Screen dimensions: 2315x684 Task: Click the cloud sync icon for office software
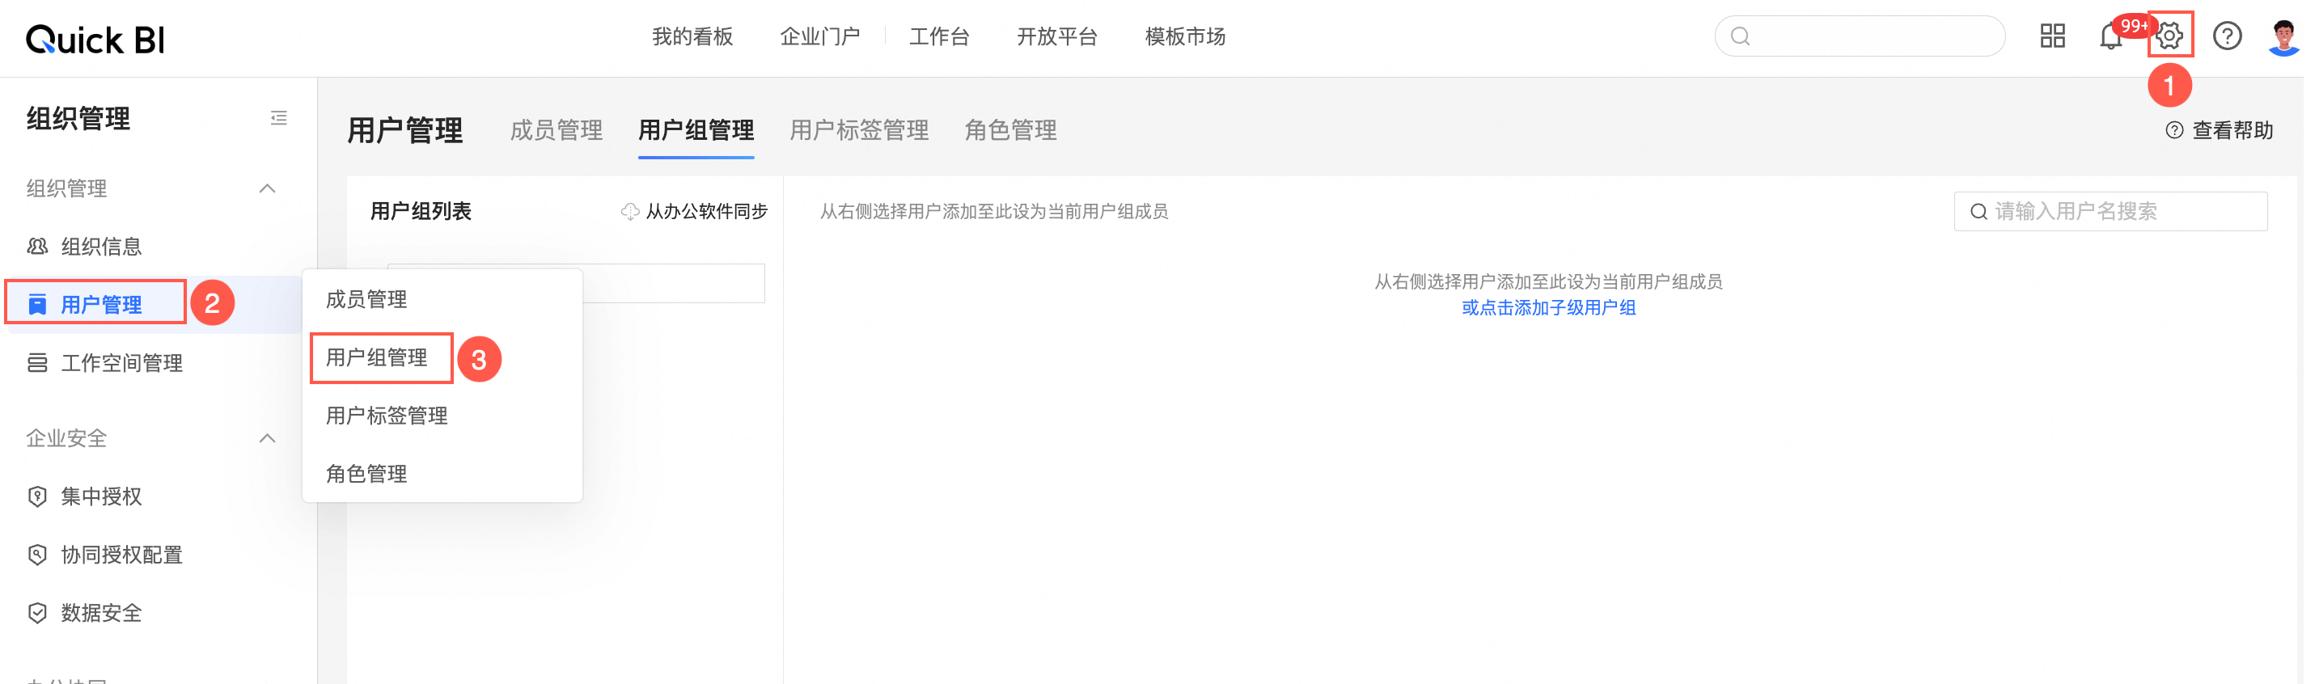click(629, 211)
